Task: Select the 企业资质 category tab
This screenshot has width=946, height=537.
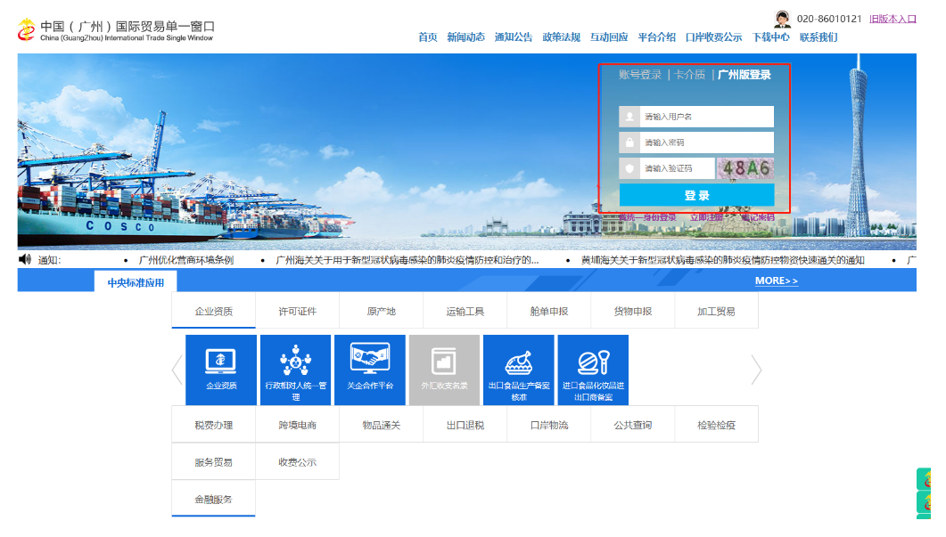Action: pyautogui.click(x=214, y=311)
